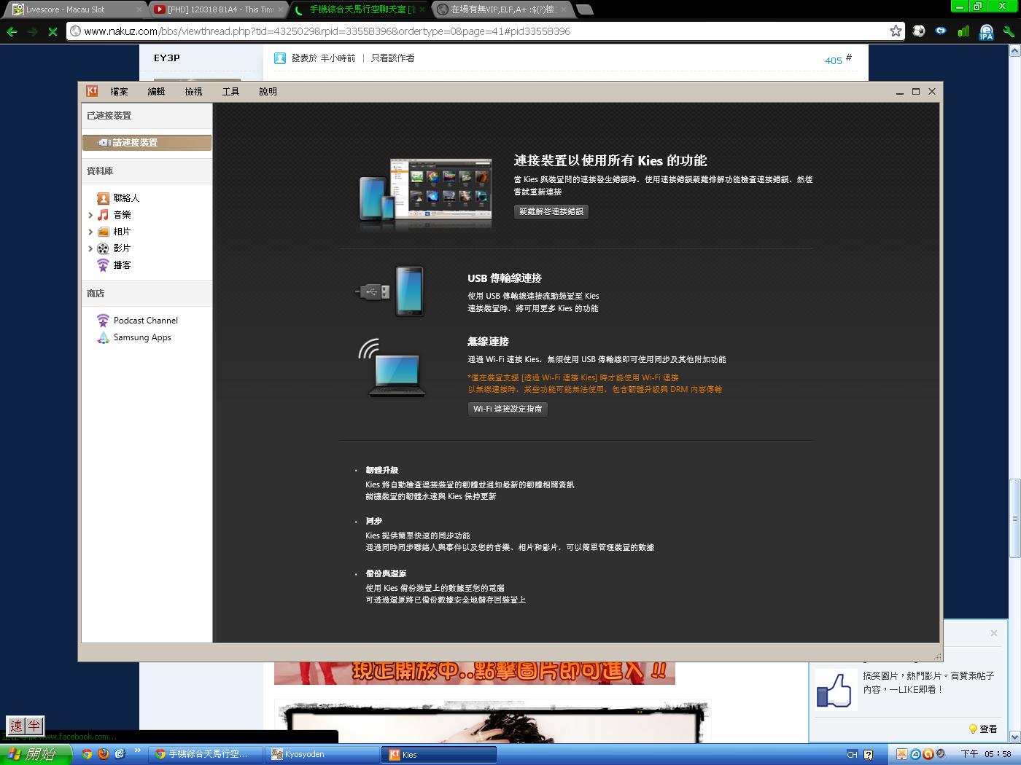Expand the 影片 tree arrow

click(90, 248)
